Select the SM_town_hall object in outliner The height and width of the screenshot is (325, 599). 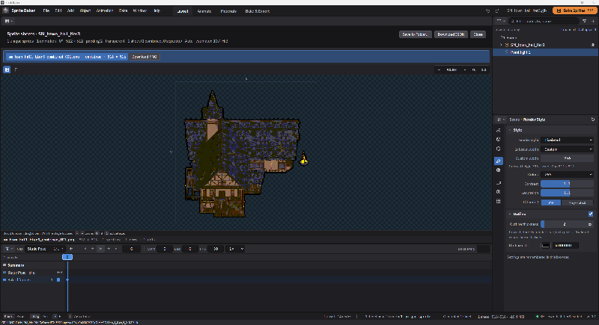click(527, 45)
